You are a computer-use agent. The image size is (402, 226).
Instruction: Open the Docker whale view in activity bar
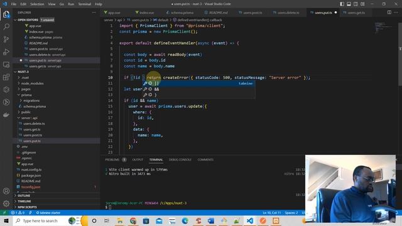6,115
